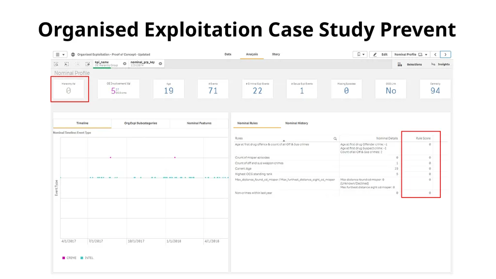This screenshot has width=496, height=279.
Task: Open the Timeline tab
Action: pos(82,123)
